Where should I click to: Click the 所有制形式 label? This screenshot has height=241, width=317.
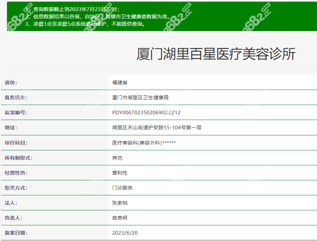coord(19,158)
